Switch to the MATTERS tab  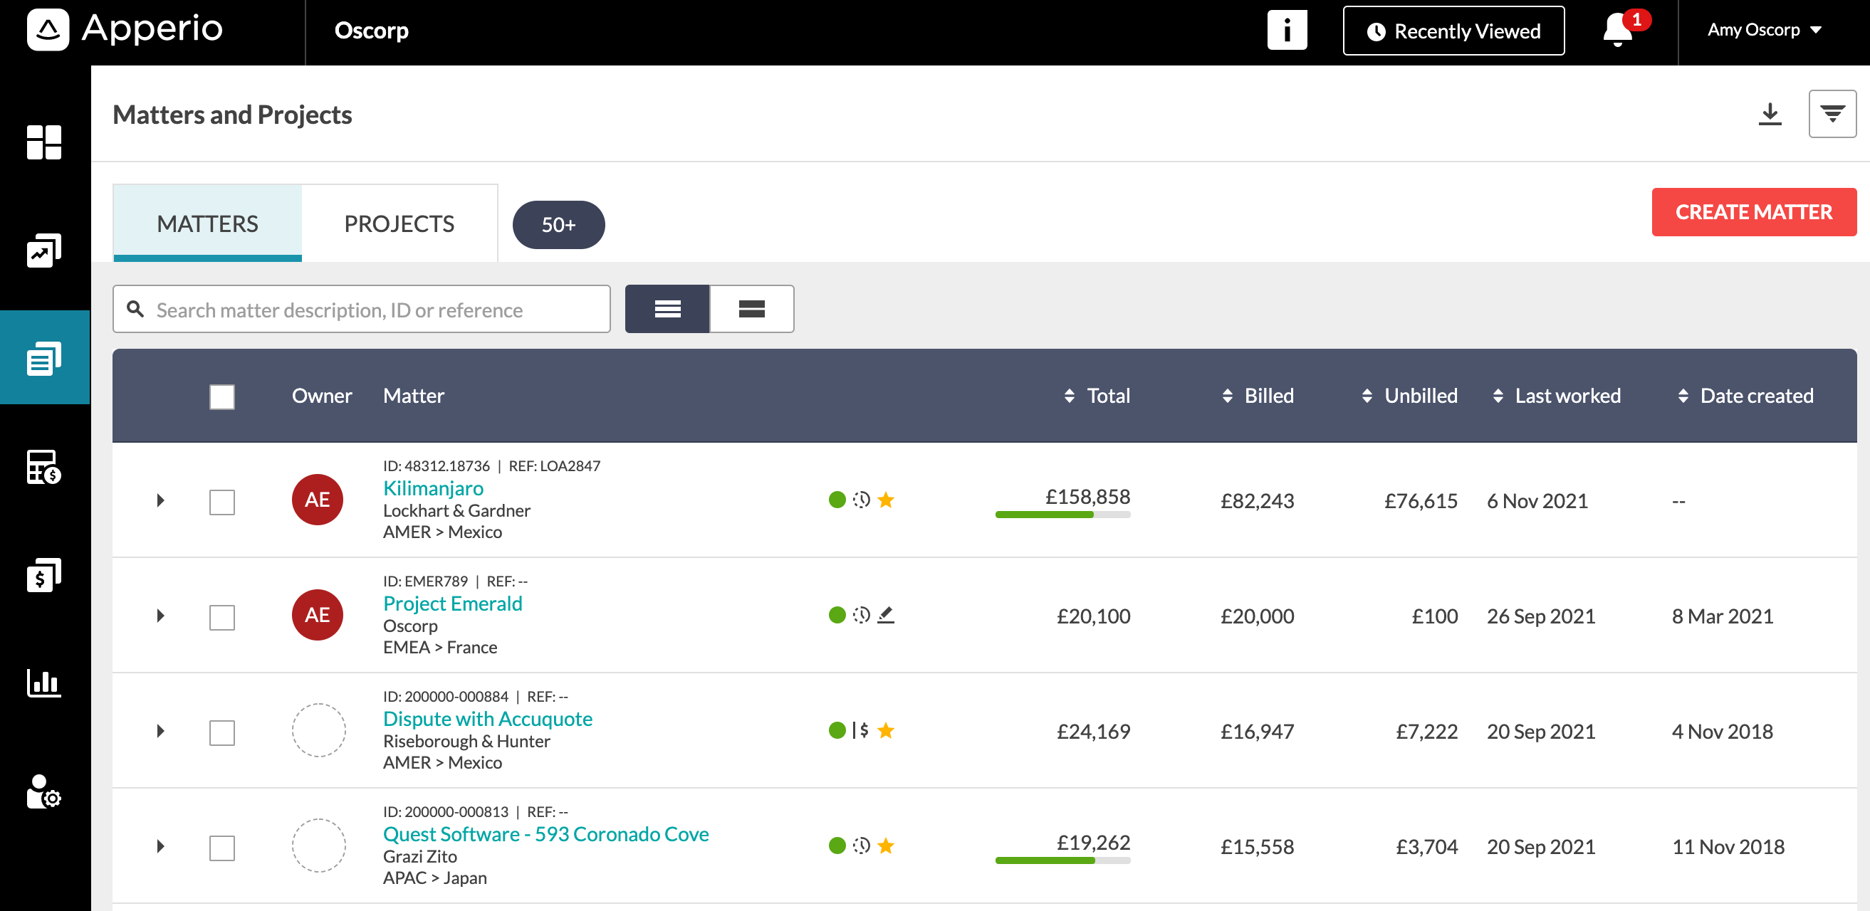point(208,223)
